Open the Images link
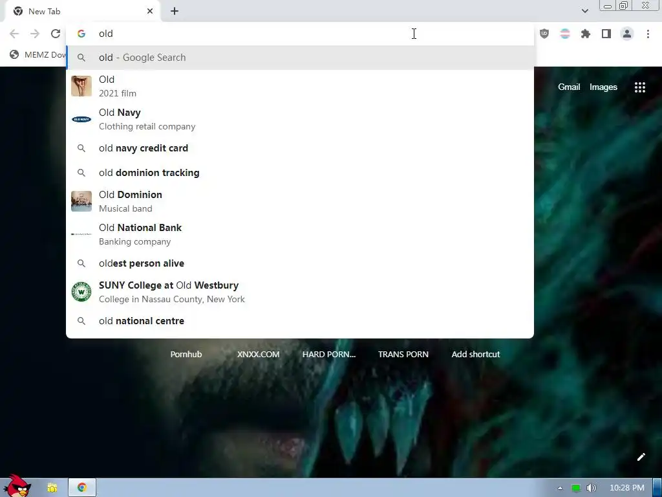 pyautogui.click(x=603, y=87)
